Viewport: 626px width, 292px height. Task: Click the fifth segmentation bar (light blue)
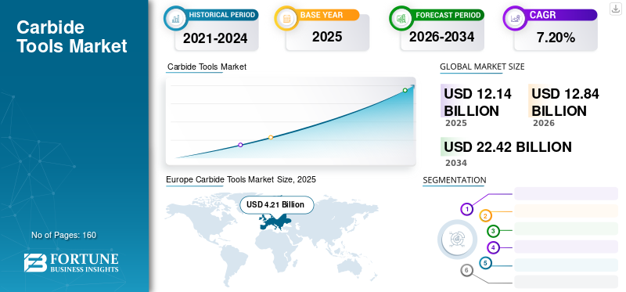tap(566, 265)
